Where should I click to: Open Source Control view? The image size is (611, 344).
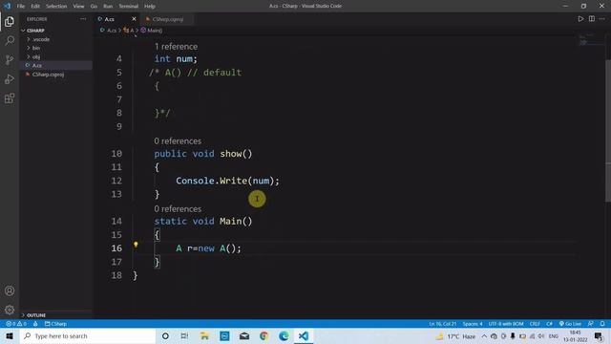10,59
